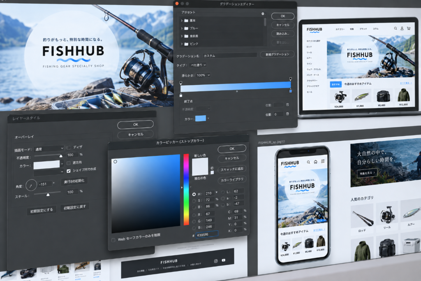421x281 pixels.
Task: Click the web-safe color warning icon in the color picker
Action: (212, 168)
